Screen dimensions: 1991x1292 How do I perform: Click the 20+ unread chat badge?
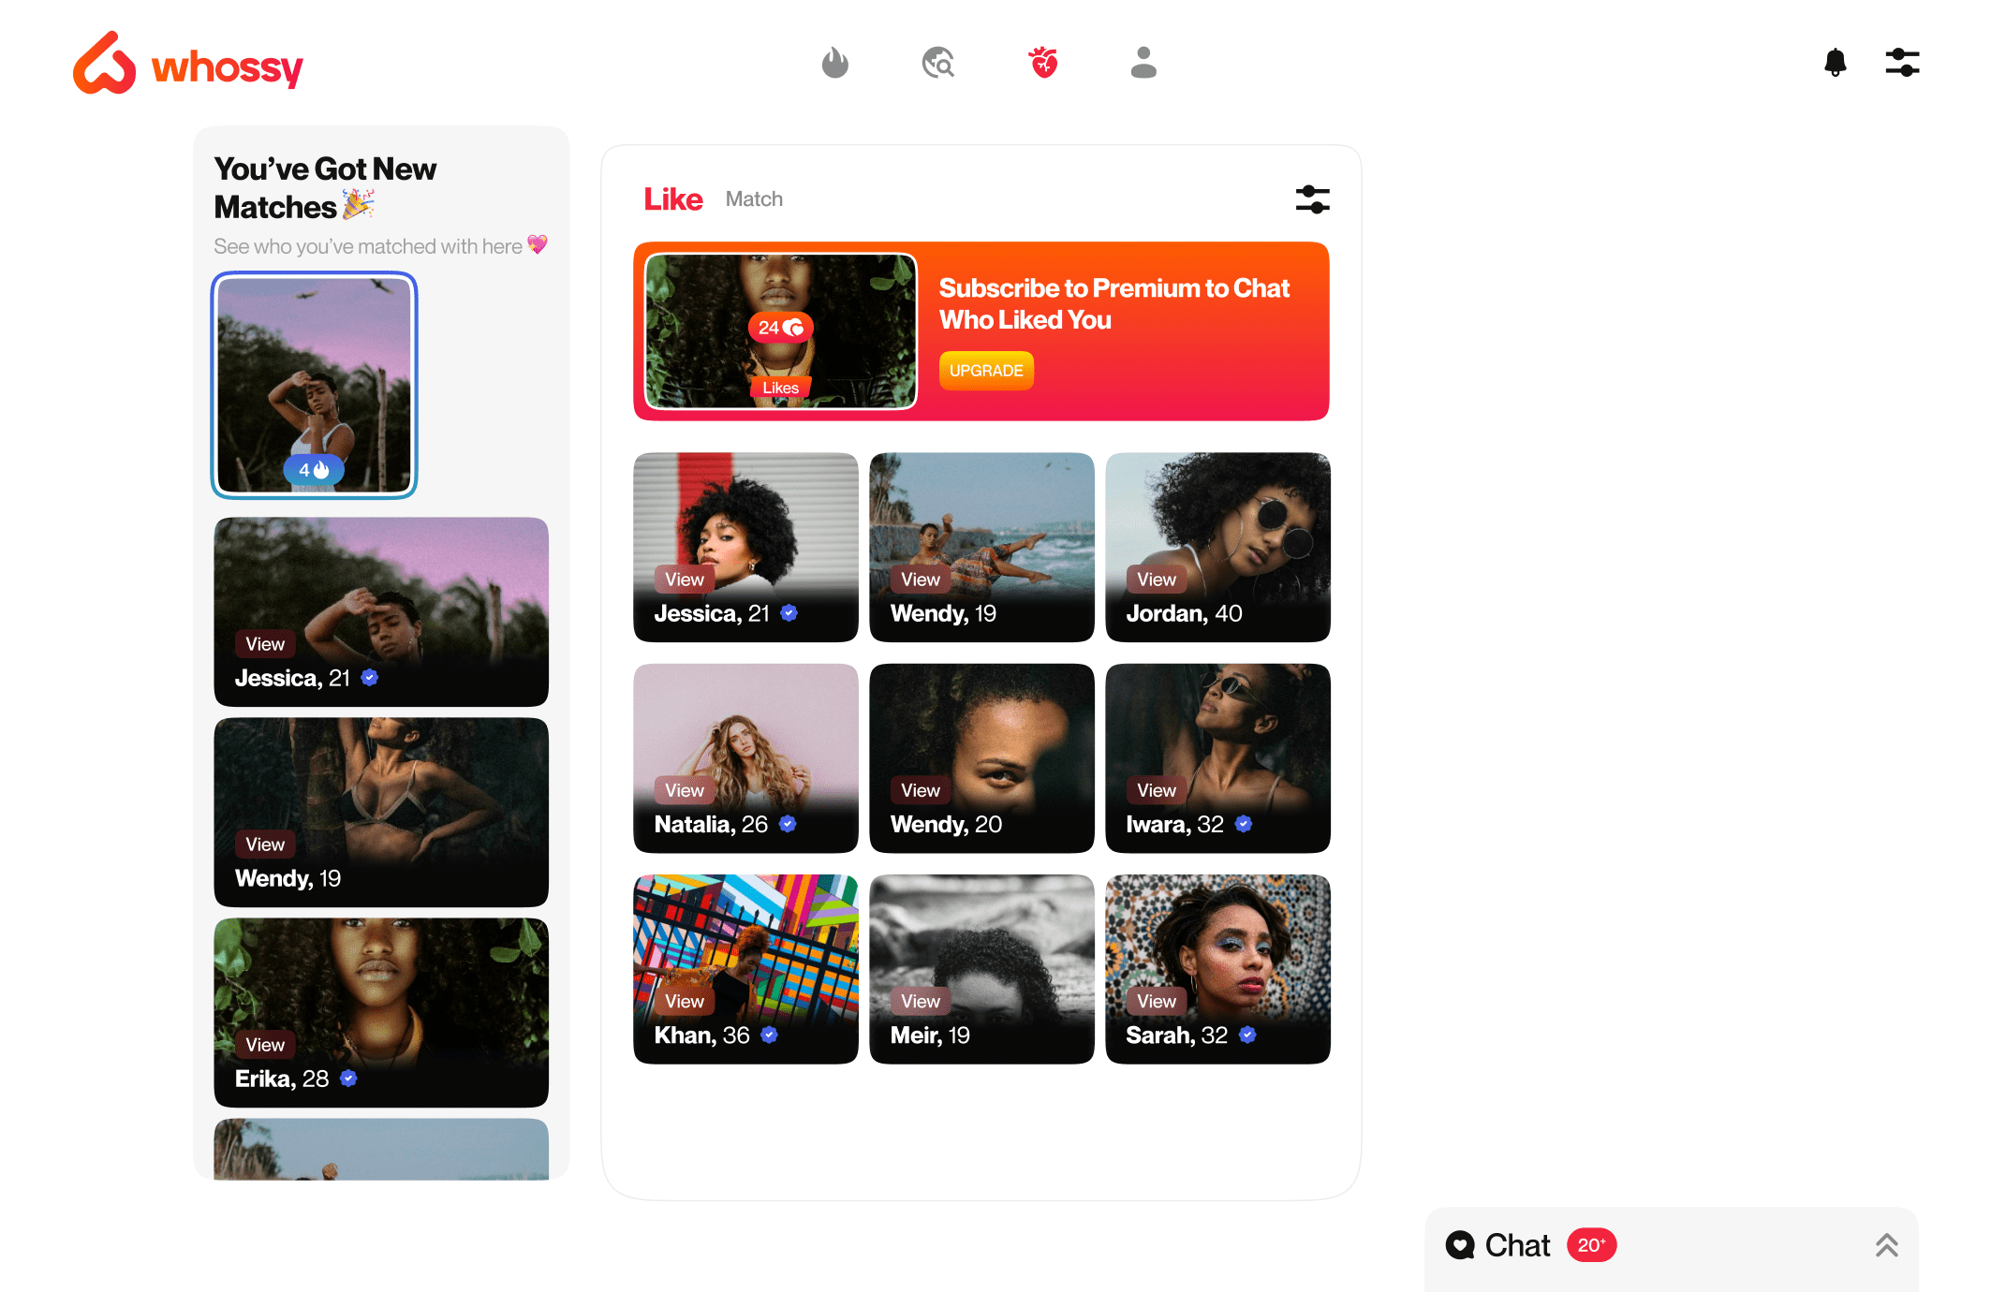pos(1591,1245)
